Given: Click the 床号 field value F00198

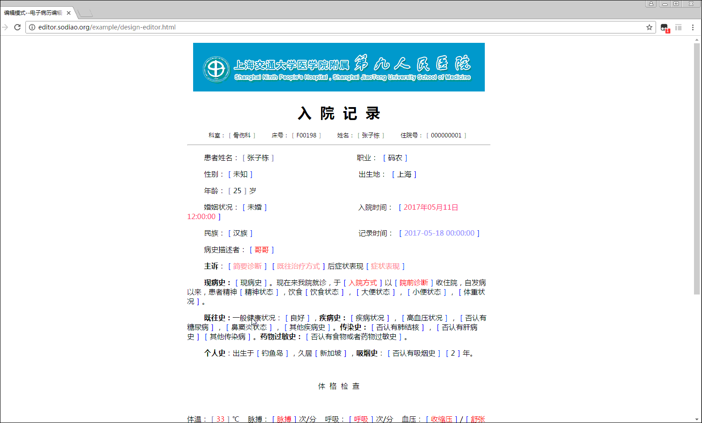Looking at the screenshot, I should click(306, 135).
